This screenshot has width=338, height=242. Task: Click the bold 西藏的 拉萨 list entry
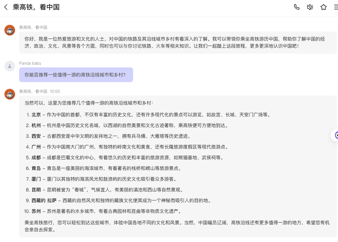click(x=44, y=200)
